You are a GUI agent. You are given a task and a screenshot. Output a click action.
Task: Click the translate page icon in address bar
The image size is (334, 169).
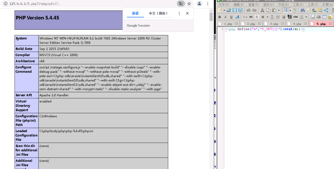click(x=181, y=4)
